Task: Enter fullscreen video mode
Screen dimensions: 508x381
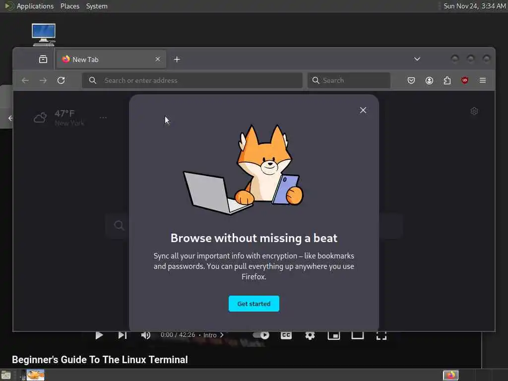Action: (381, 335)
